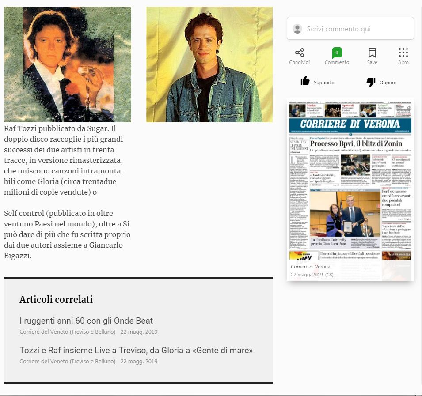422x396 pixels.
Task: Click the photo of man in denim jacket
Action: point(209,64)
